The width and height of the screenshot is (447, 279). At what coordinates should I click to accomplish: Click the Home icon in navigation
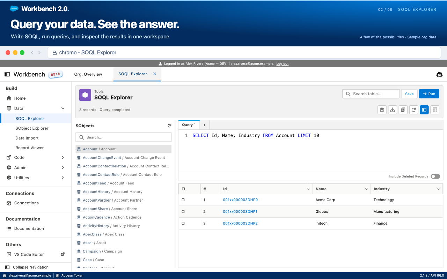click(9, 98)
